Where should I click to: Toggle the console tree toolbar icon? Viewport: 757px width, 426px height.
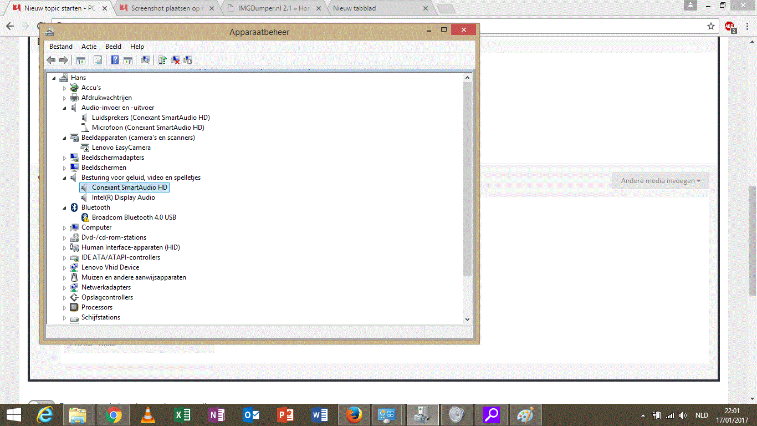click(81, 60)
